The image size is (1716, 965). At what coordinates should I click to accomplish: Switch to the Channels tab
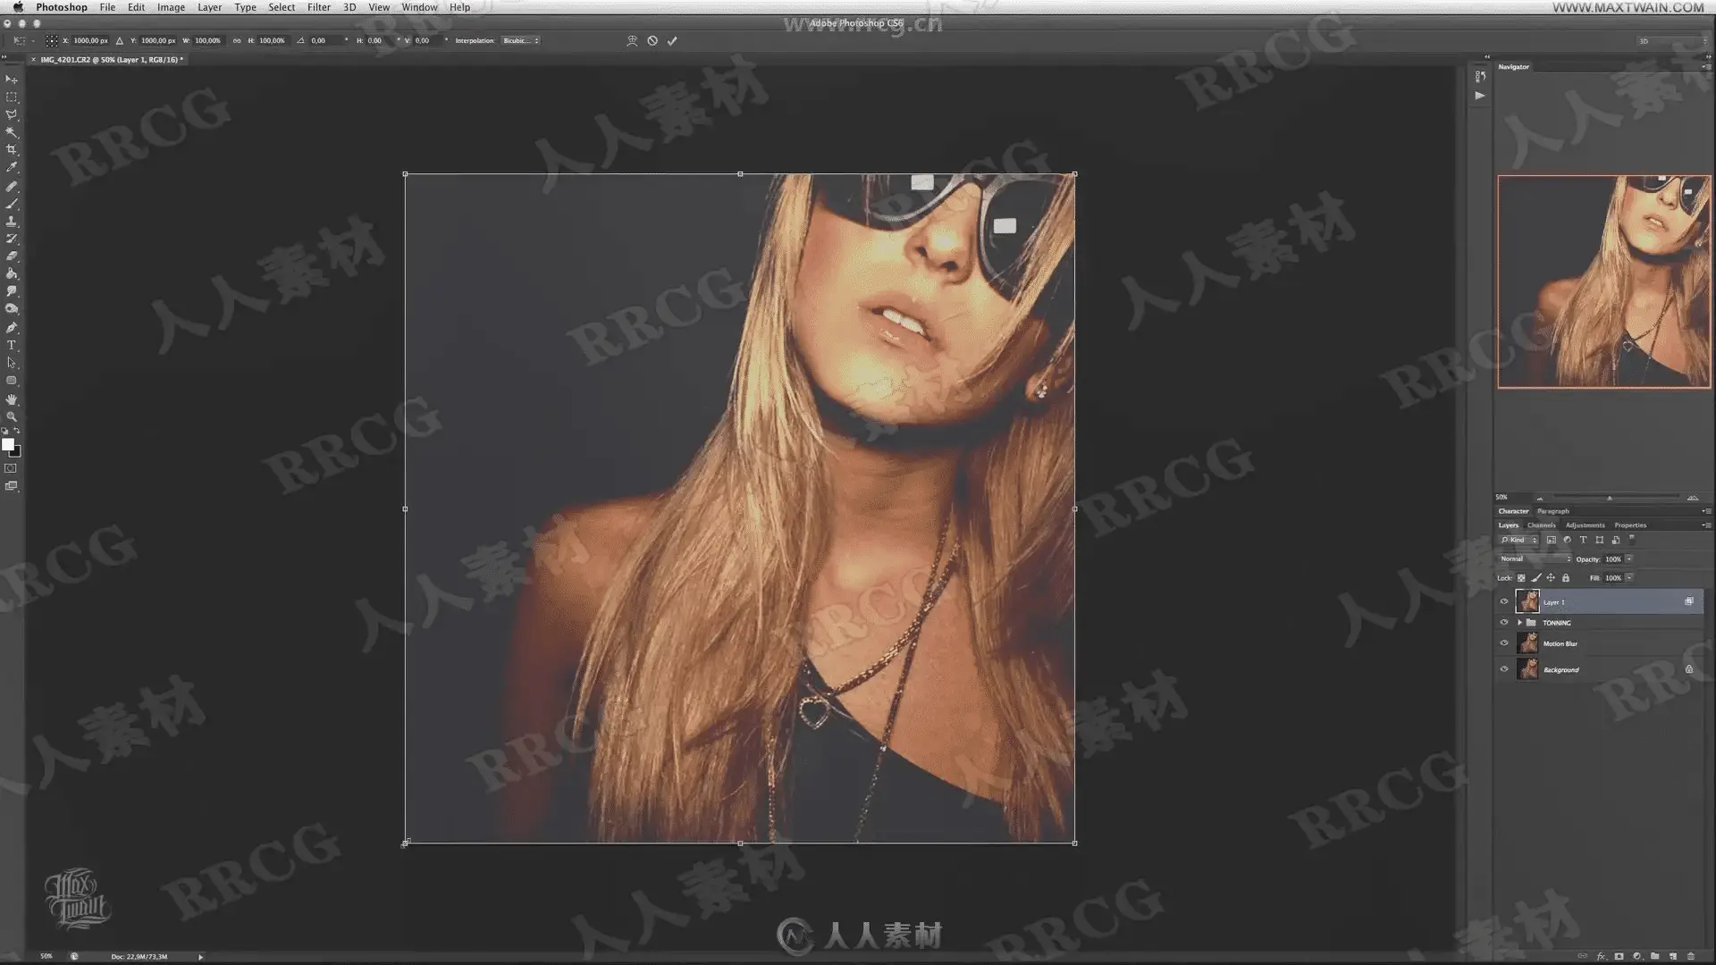point(1541,525)
